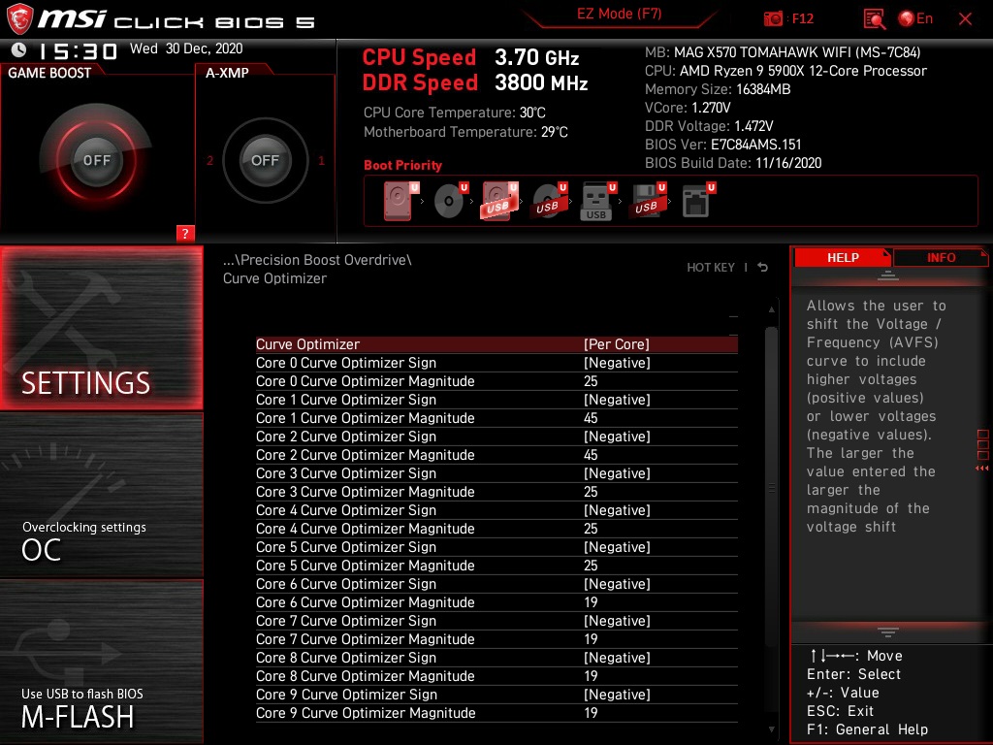993x745 pixels.
Task: Switch to the INFO tab
Action: (941, 257)
